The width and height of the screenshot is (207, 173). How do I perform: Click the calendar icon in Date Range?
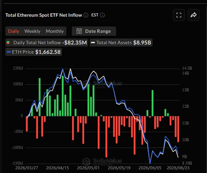click(79, 31)
